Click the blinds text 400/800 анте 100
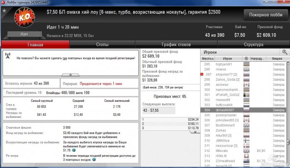The image size is (290, 168). (75, 93)
